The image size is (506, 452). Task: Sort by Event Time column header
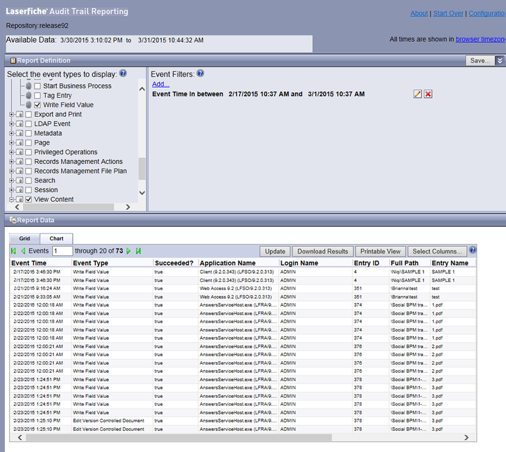coord(29,263)
